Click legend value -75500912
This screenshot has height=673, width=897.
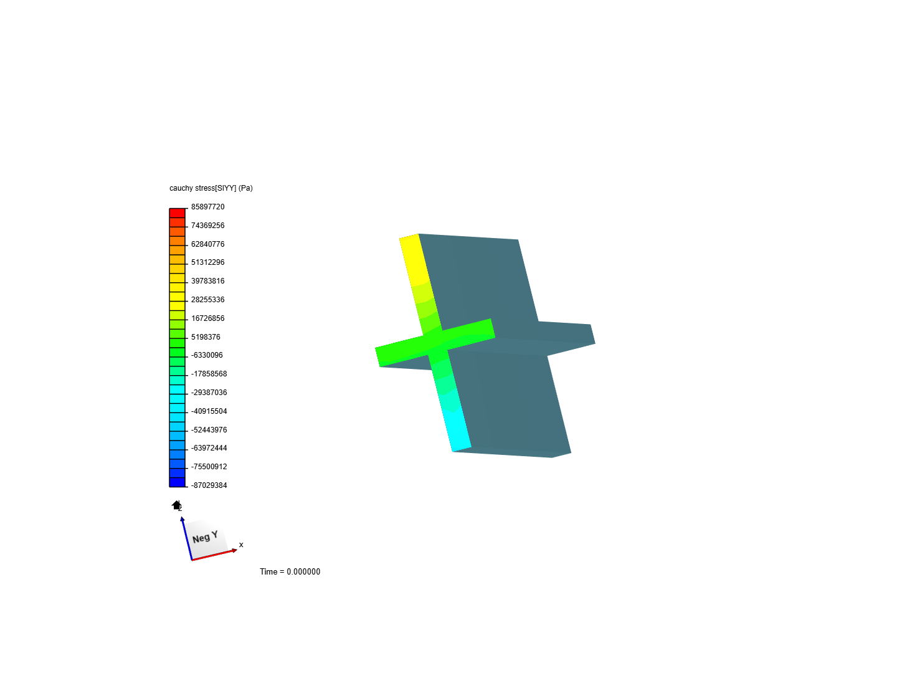[209, 467]
